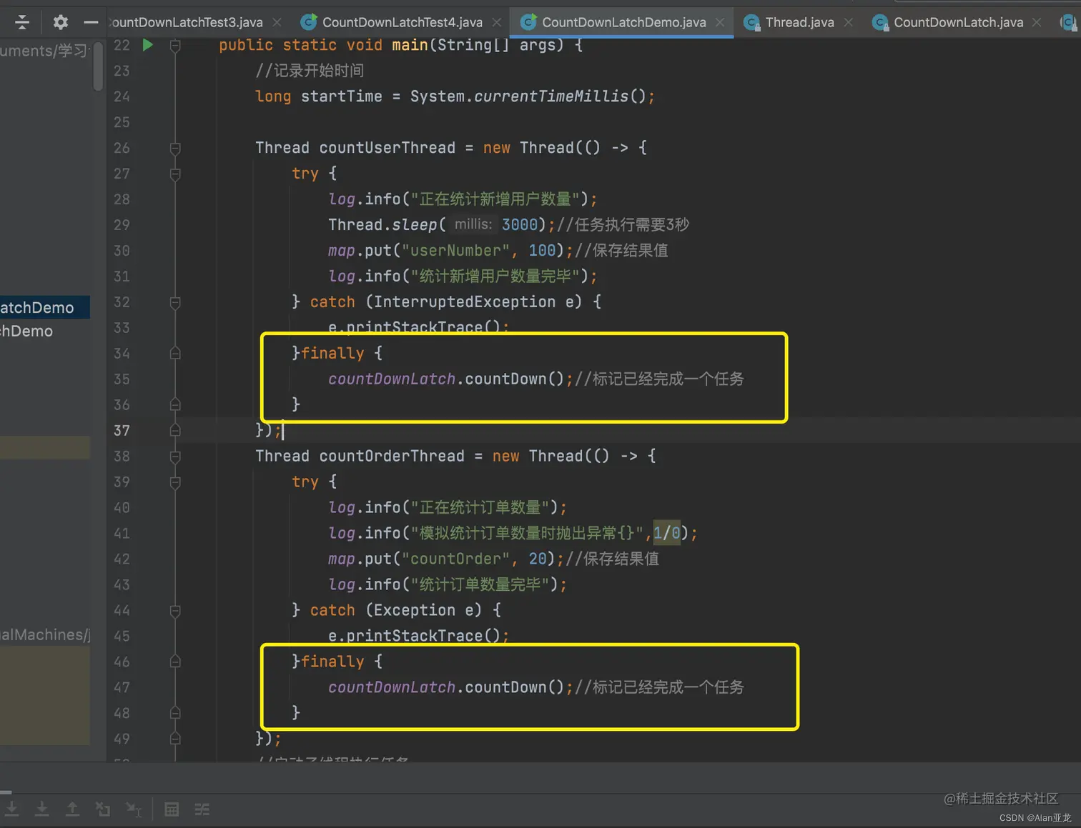Click the main method name on line 22
1081x828 pixels.
pos(410,45)
